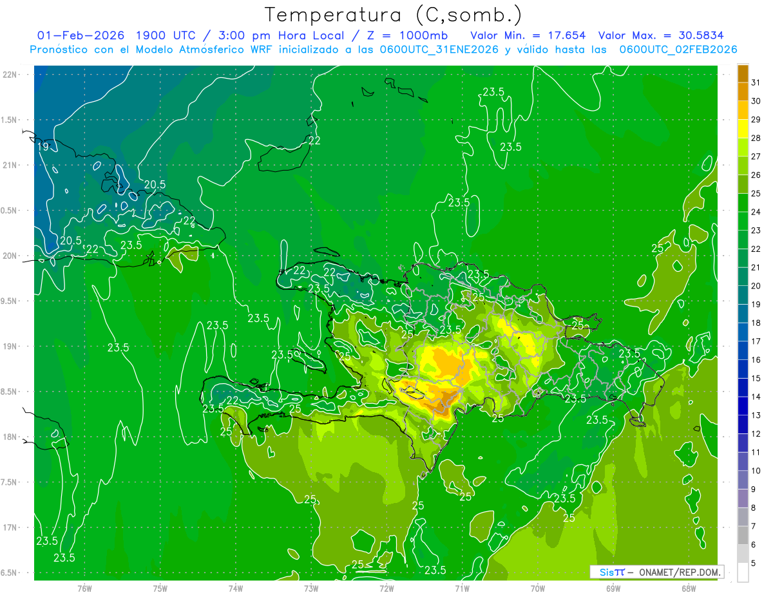The height and width of the screenshot is (597, 773).
Task: Click legend color swatch between 30 and 31
Action: pyautogui.click(x=743, y=91)
